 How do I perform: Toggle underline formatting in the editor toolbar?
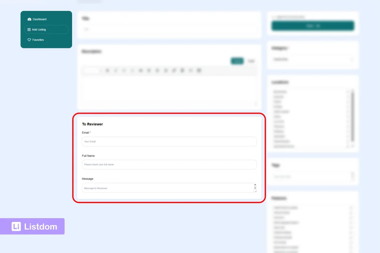click(123, 70)
